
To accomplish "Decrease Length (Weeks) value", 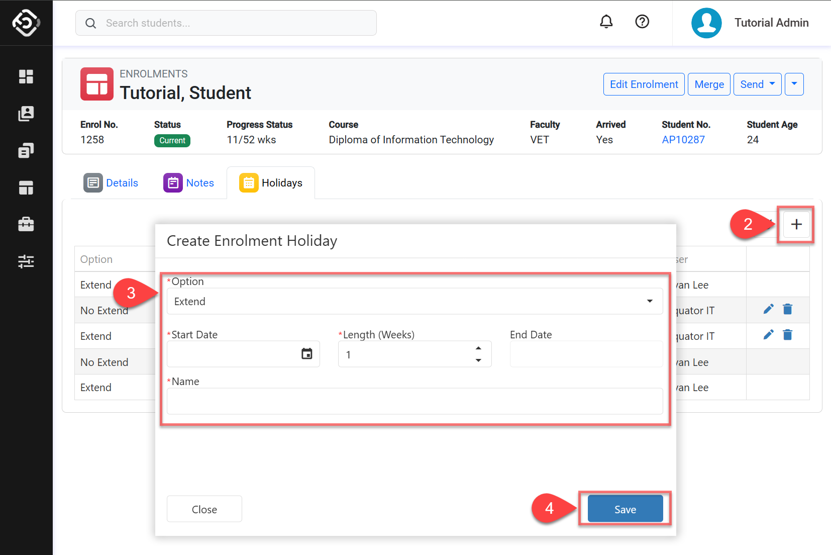I will [x=478, y=360].
